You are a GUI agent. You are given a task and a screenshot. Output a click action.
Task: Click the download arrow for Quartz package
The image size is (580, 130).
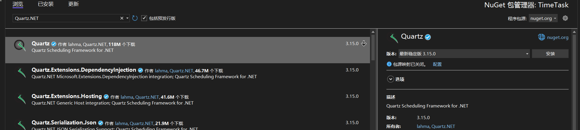point(364,43)
